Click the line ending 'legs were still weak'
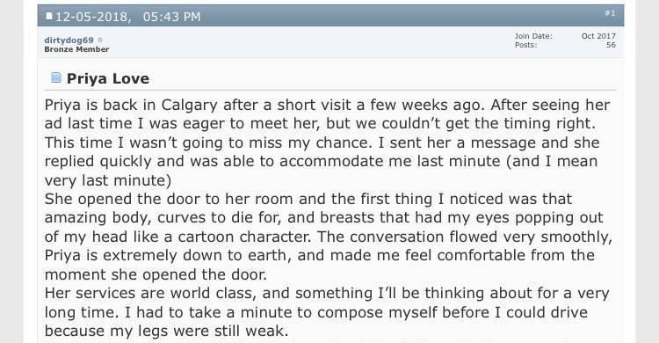 pos(166,331)
